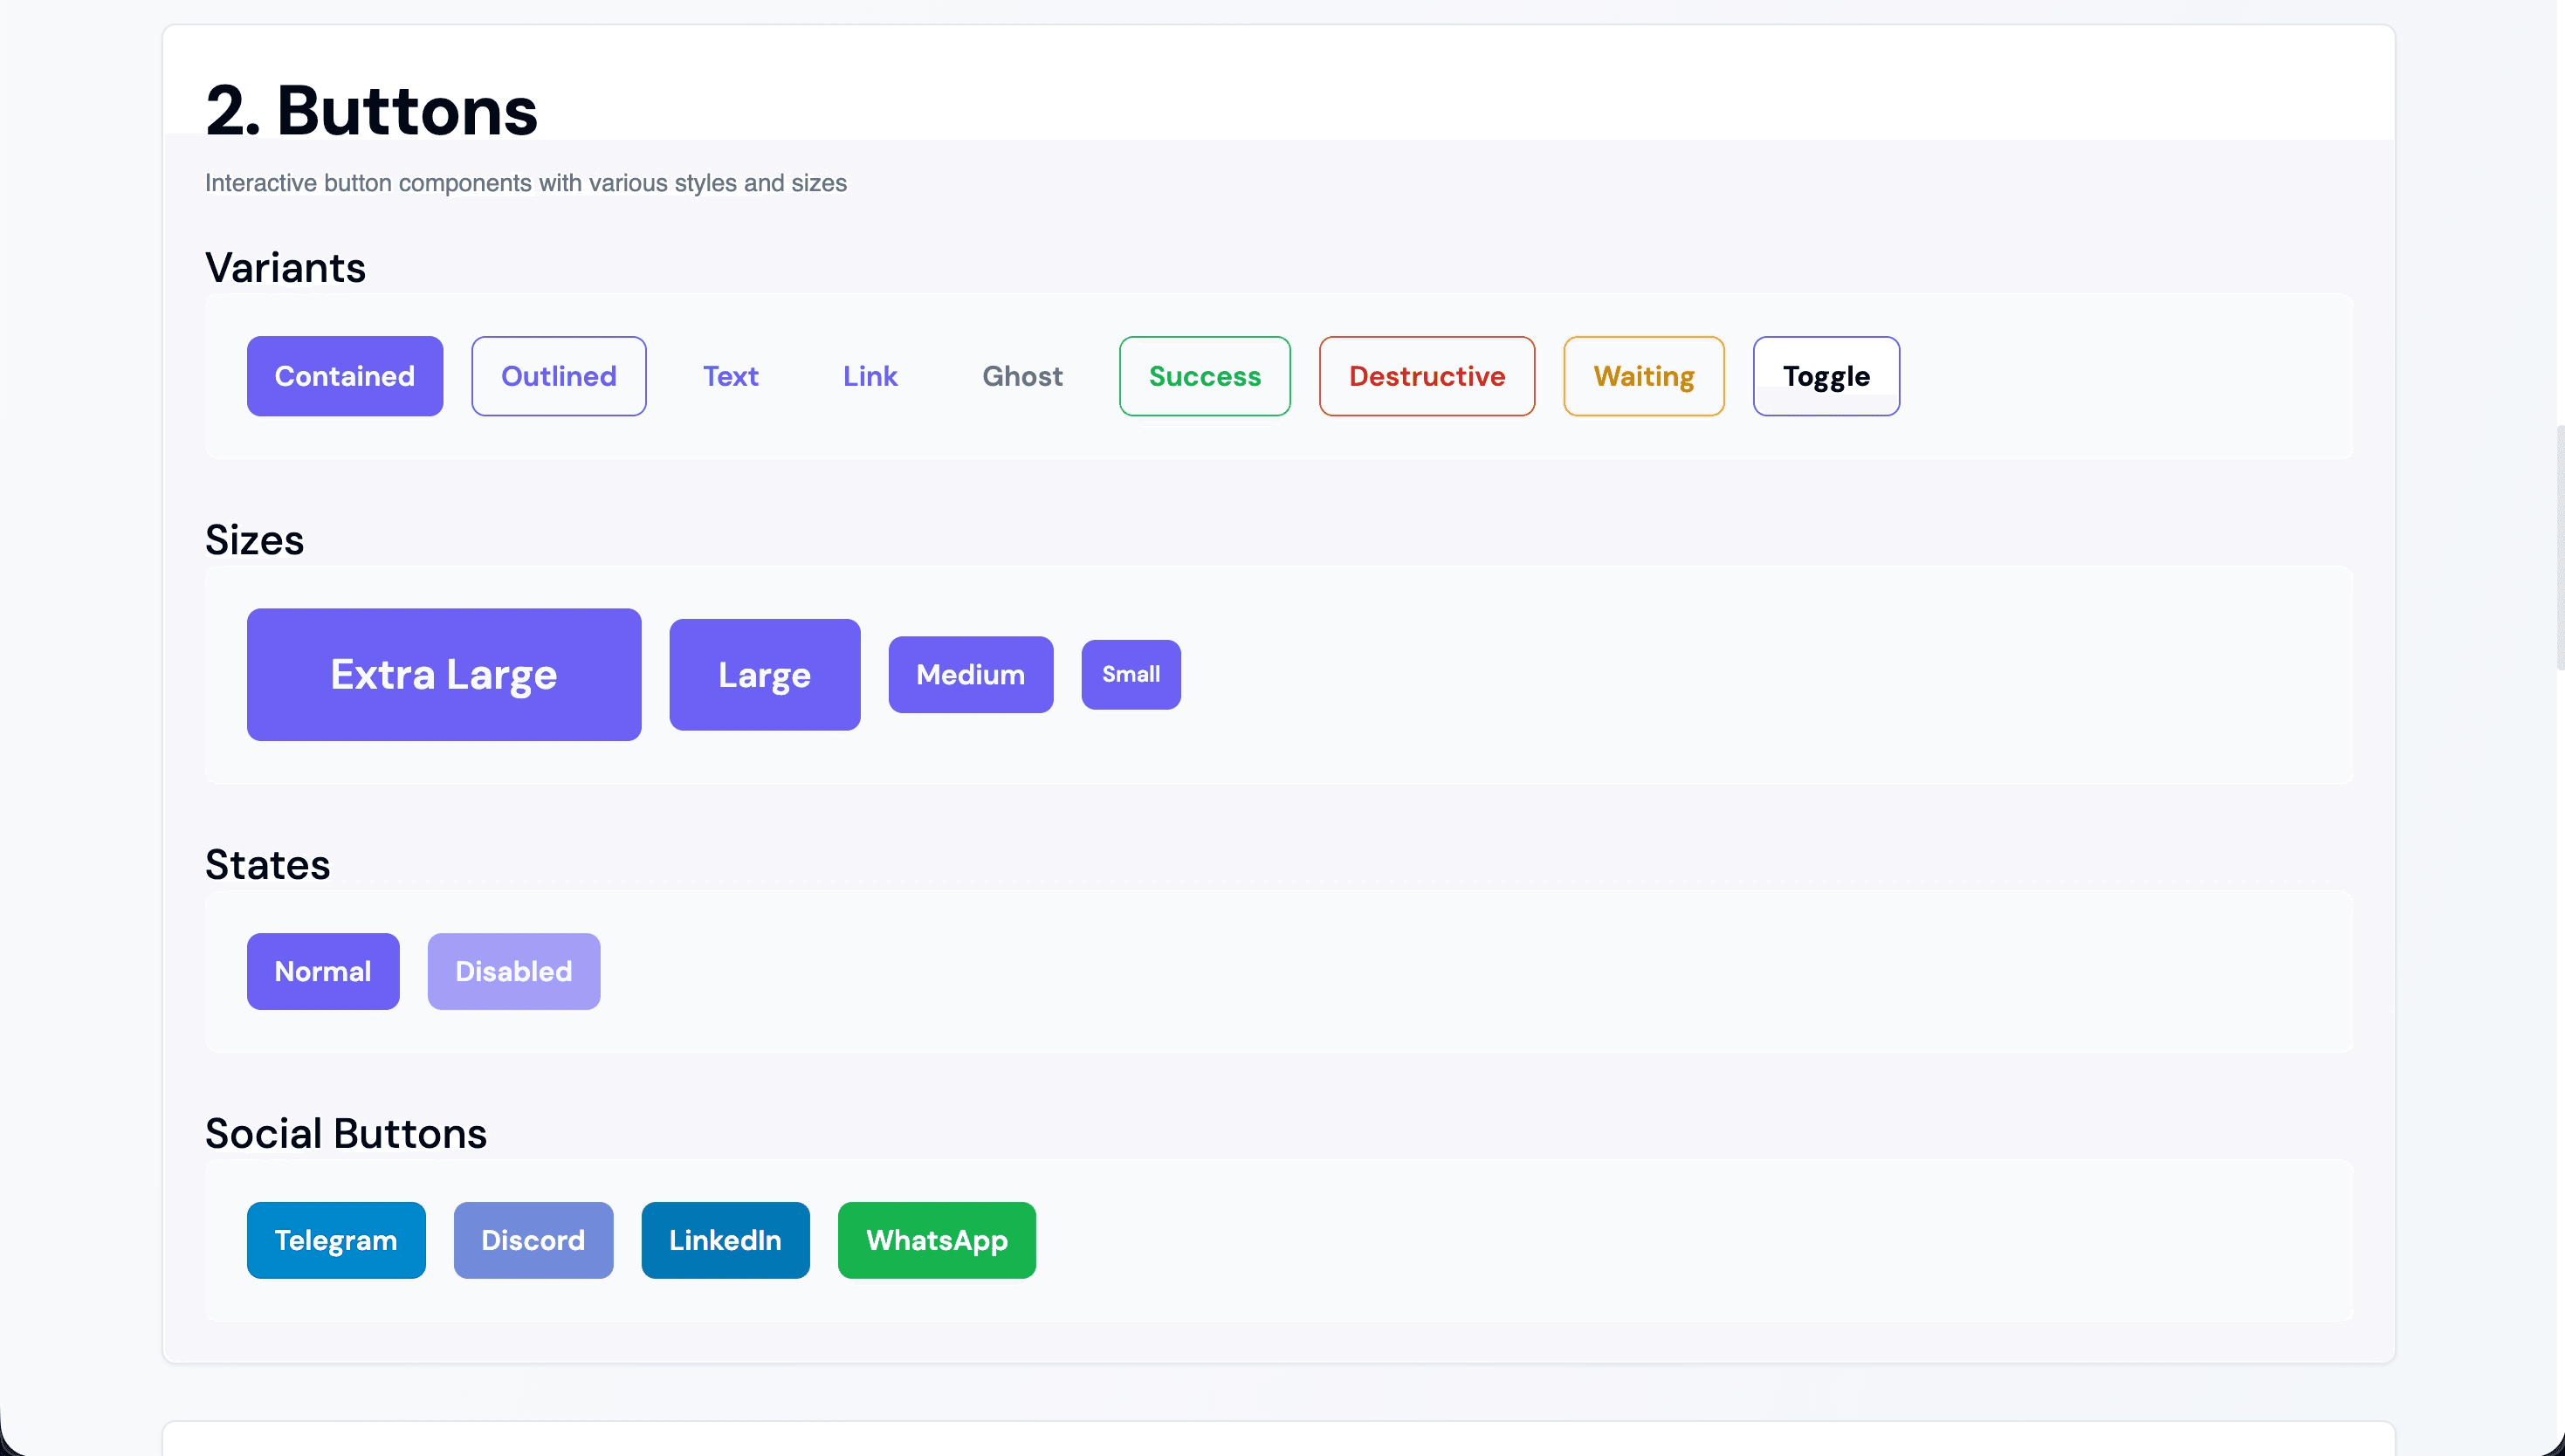Viewport: 2565px width, 1456px height.
Task: Click the Normal state button
Action: click(322, 970)
